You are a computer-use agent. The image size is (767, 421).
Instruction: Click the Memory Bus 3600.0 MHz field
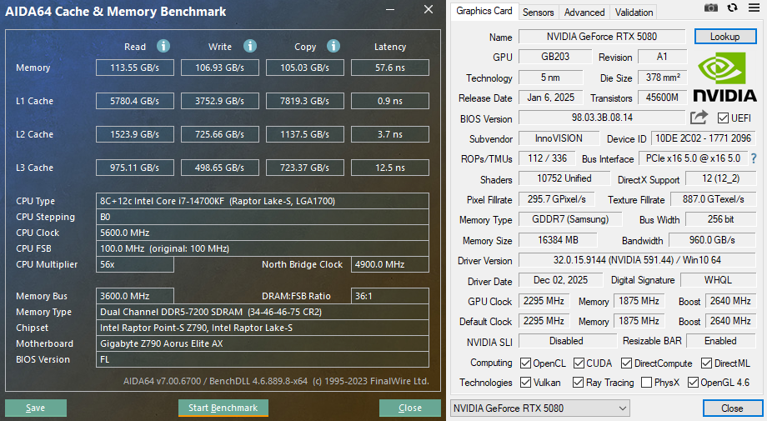point(134,296)
